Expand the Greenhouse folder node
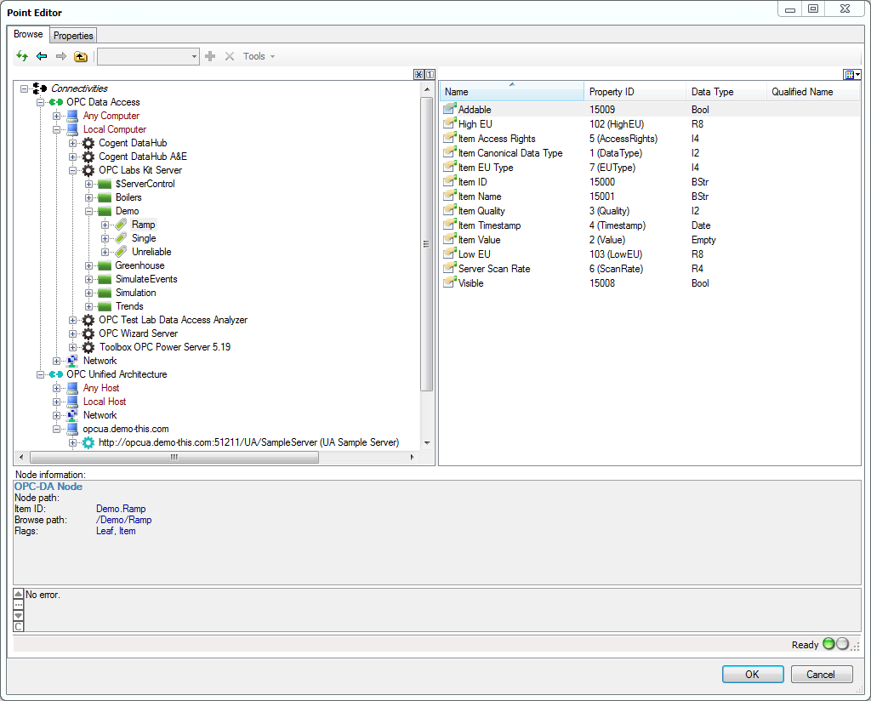Screen dimensions: 871x701 [89, 265]
